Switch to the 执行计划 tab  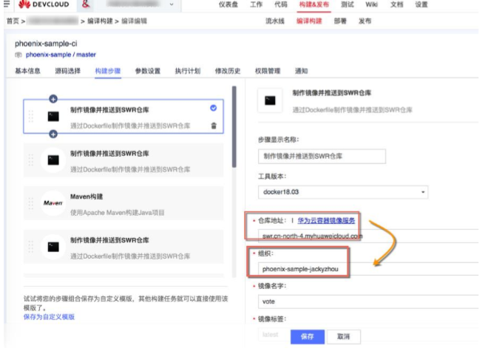pos(188,71)
